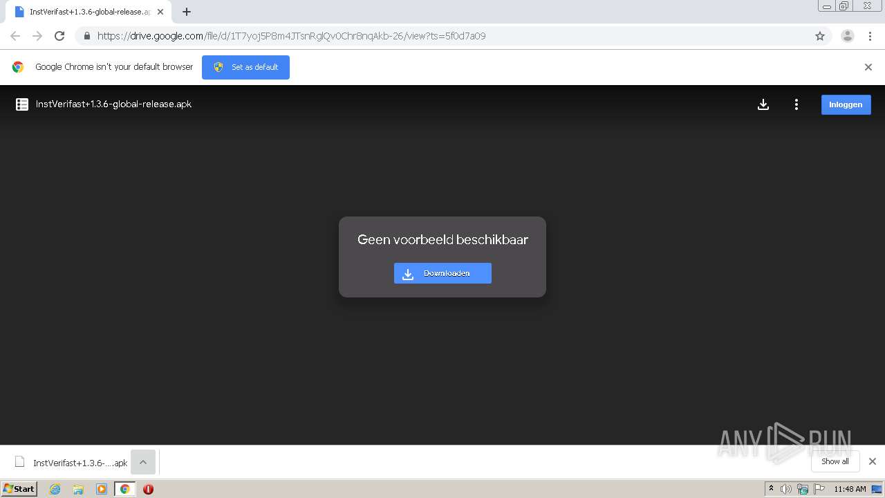Open a new tab with the plus button
Screen dimensions: 885x498
click(x=187, y=12)
